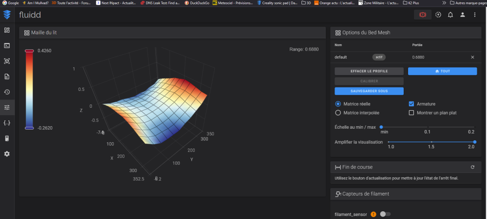This screenshot has width=487, height=219.
Task: Open the bookmarks overflow chevron
Action: (x=444, y=2)
